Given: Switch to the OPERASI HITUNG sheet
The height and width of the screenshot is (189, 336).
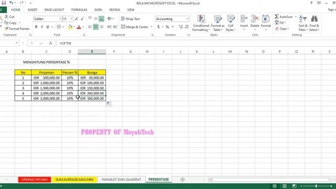Looking at the screenshot, I should (x=35, y=180).
